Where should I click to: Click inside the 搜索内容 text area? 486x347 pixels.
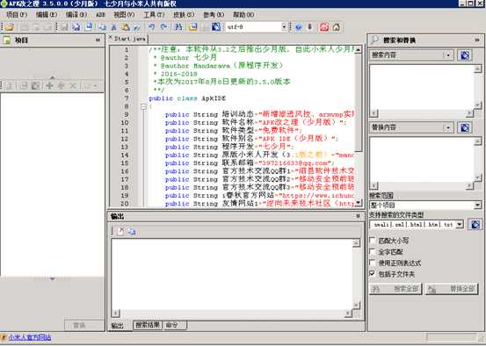click(x=422, y=86)
